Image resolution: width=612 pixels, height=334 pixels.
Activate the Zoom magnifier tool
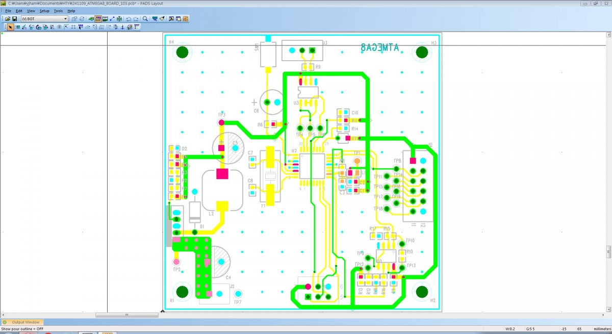[145, 19]
